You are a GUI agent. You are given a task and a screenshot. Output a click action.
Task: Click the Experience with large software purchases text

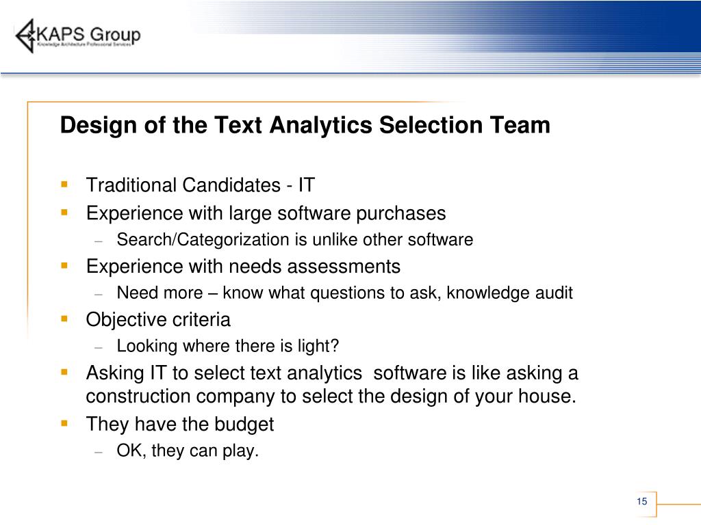266,213
